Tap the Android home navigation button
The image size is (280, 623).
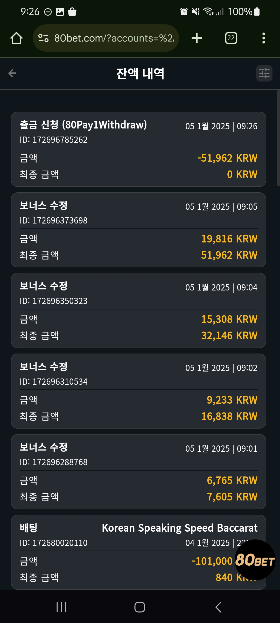click(x=139, y=607)
